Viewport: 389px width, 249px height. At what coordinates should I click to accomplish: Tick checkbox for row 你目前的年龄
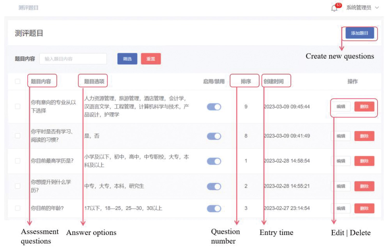tap(18, 208)
